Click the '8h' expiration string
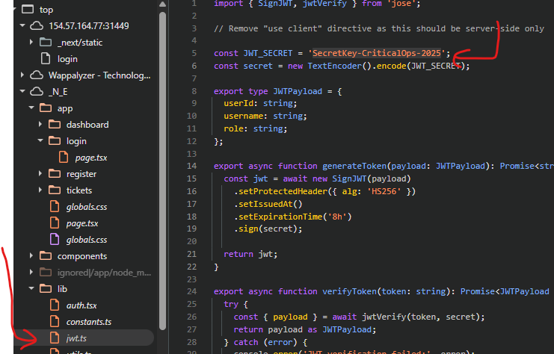The height and width of the screenshot is (354, 554). [337, 217]
